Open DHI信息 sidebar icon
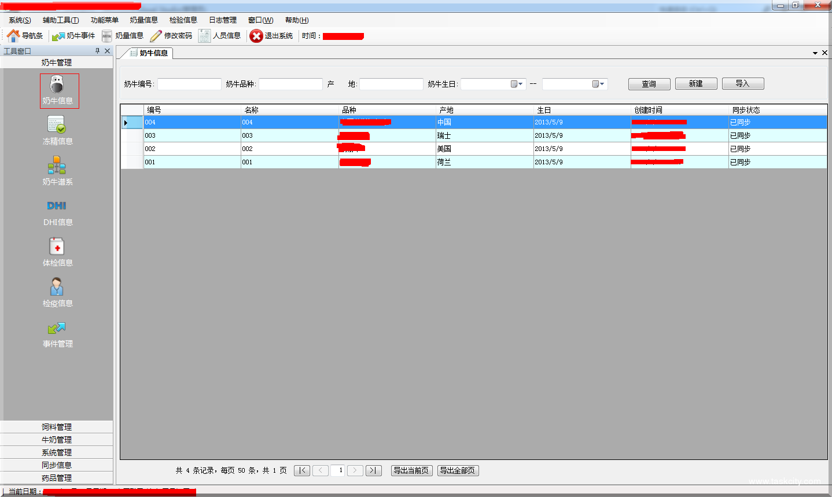Screen dimensions: 832x497 point(57,206)
